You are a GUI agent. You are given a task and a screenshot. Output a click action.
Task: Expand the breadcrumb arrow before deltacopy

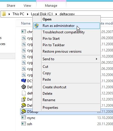(56, 14)
